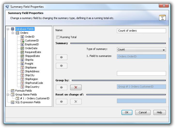
Task: Click the string icon beside CustomerID
Action: [22, 41]
